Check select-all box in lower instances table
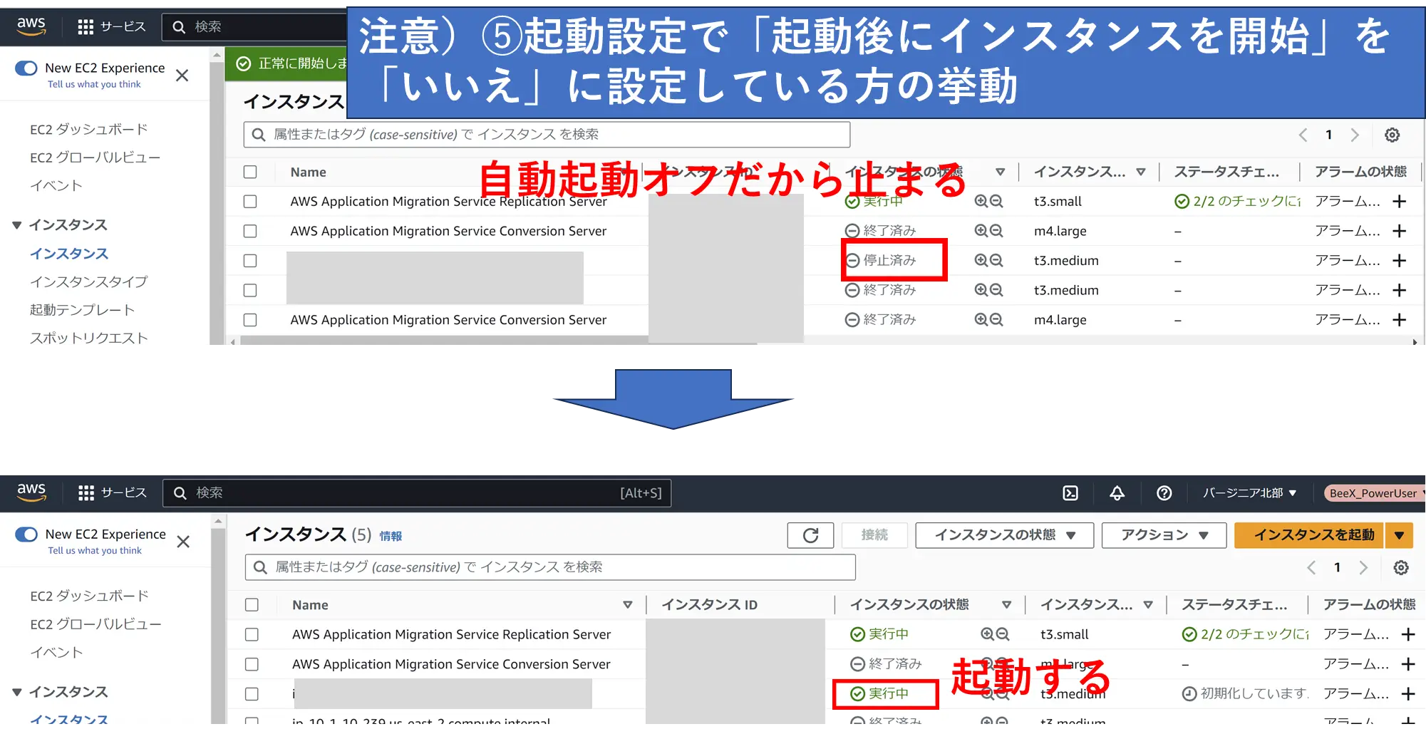1426x729 pixels. point(252,604)
